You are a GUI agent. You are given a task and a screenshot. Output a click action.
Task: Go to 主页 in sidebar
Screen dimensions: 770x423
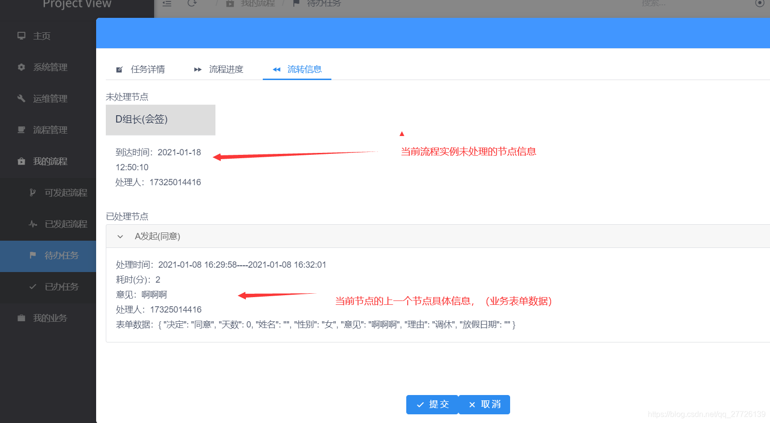pos(48,36)
